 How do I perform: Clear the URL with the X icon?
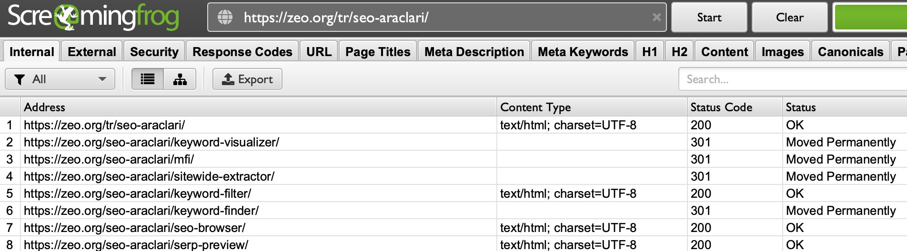656,17
